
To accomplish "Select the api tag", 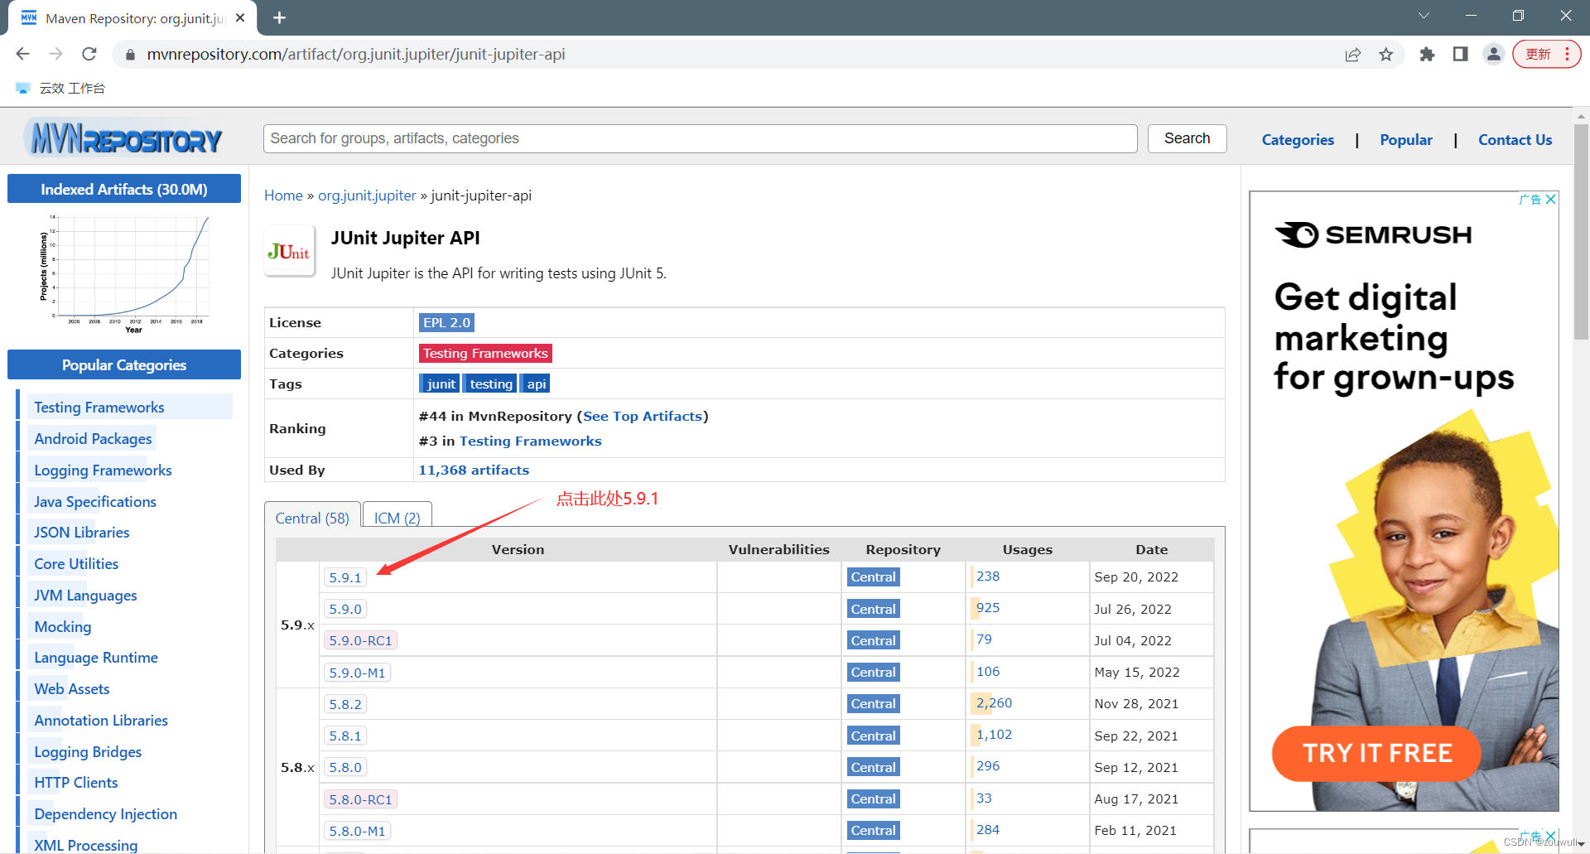I will [537, 384].
